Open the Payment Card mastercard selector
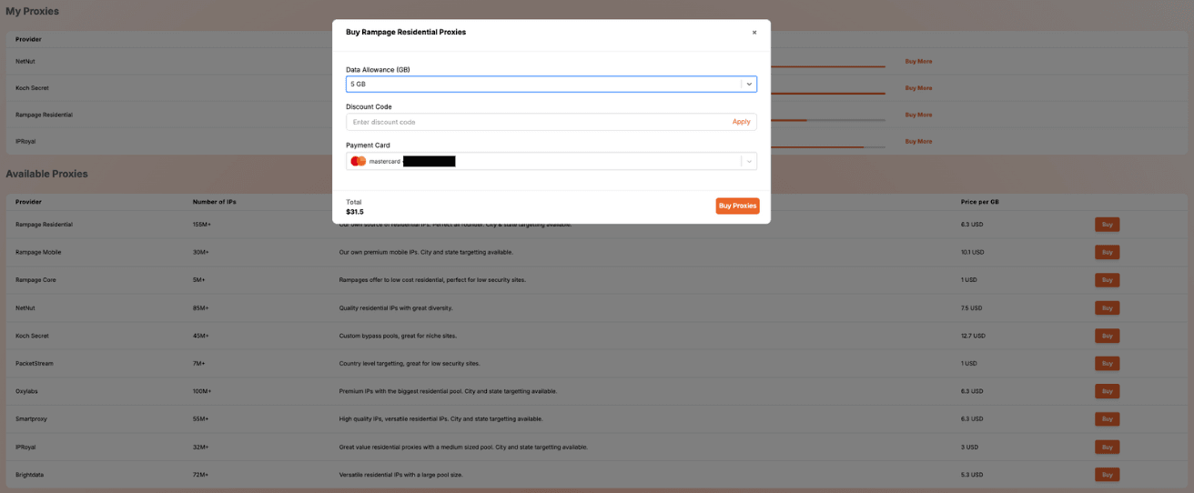 pos(551,161)
